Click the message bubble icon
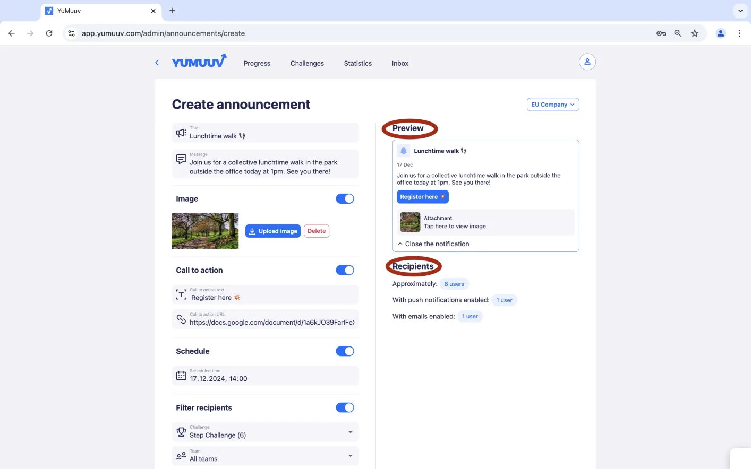This screenshot has width=751, height=469. click(181, 159)
